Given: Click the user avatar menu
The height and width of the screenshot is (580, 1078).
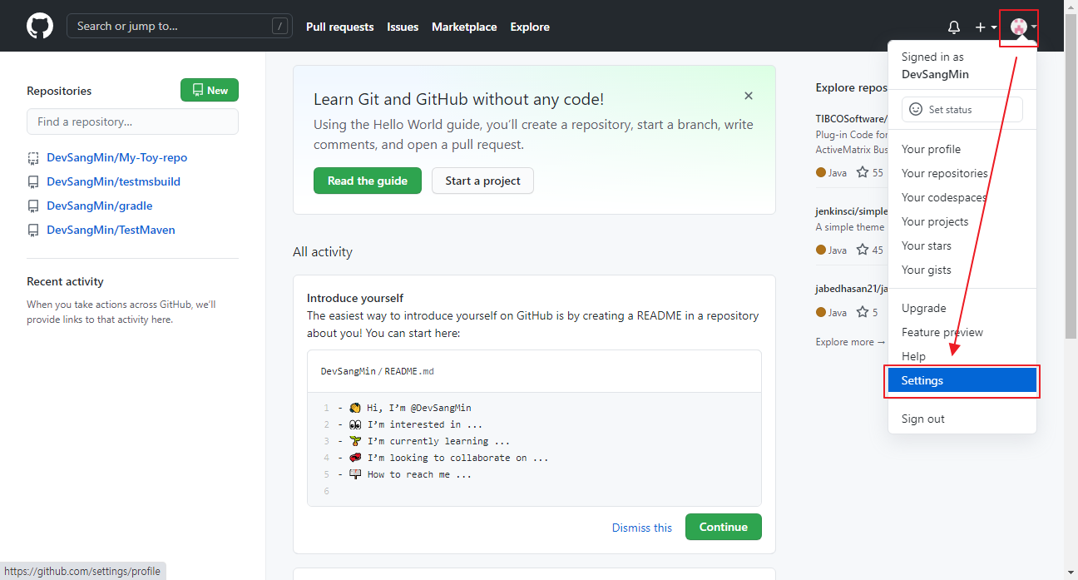Looking at the screenshot, I should click(1023, 27).
